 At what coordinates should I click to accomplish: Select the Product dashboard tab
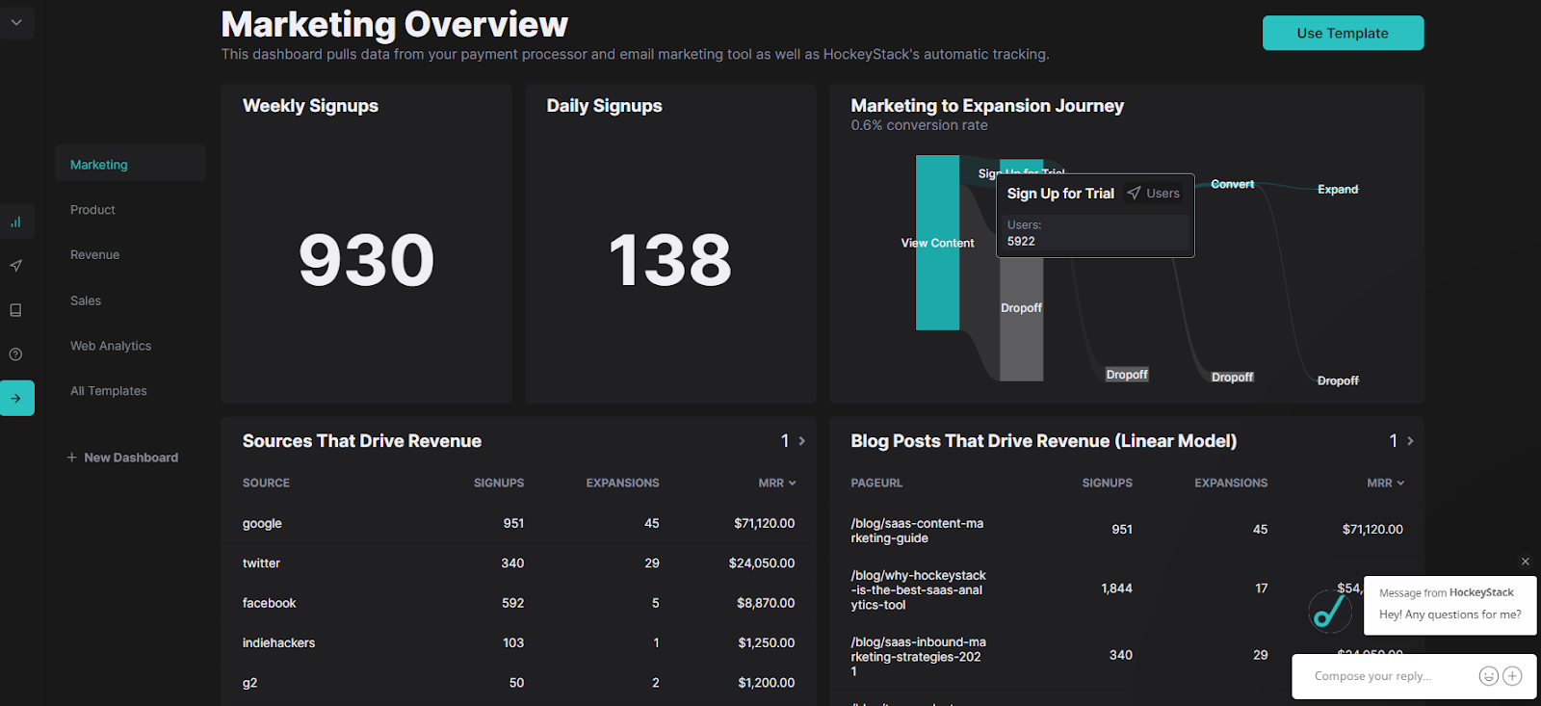click(92, 210)
